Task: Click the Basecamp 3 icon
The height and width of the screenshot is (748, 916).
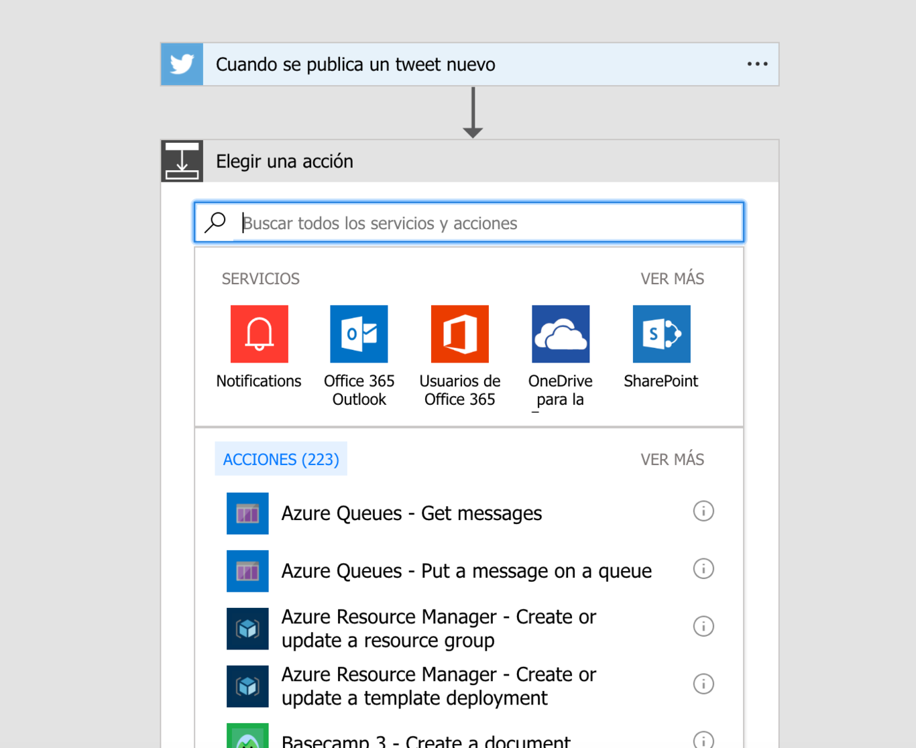Action: pyautogui.click(x=247, y=736)
